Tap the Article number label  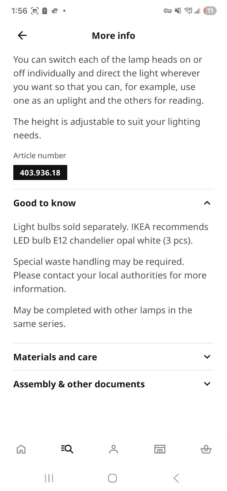pyautogui.click(x=40, y=155)
